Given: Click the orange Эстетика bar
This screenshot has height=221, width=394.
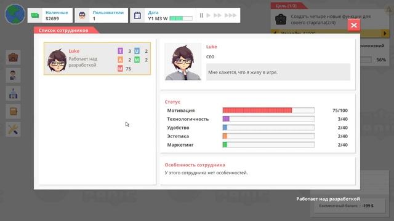Looking at the screenshot, I should [x=268, y=136].
